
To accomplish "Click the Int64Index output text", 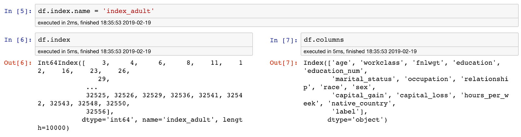I will point(140,95).
